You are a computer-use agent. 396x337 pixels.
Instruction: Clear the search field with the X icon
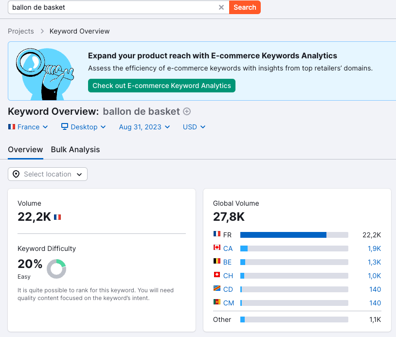pos(221,7)
